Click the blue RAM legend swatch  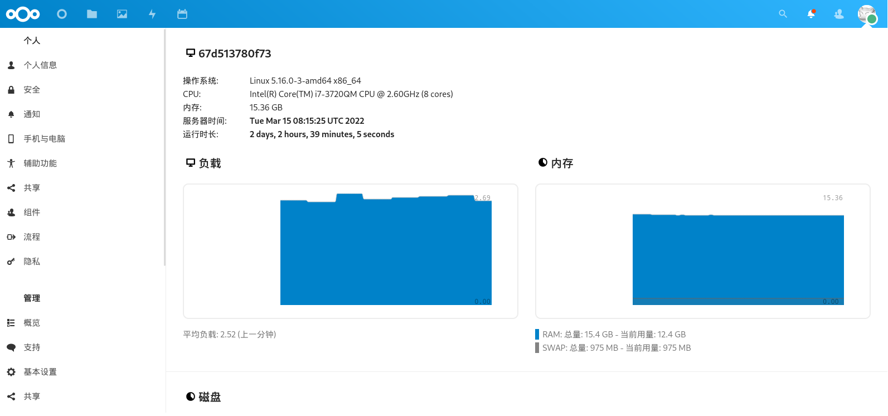pyautogui.click(x=537, y=335)
